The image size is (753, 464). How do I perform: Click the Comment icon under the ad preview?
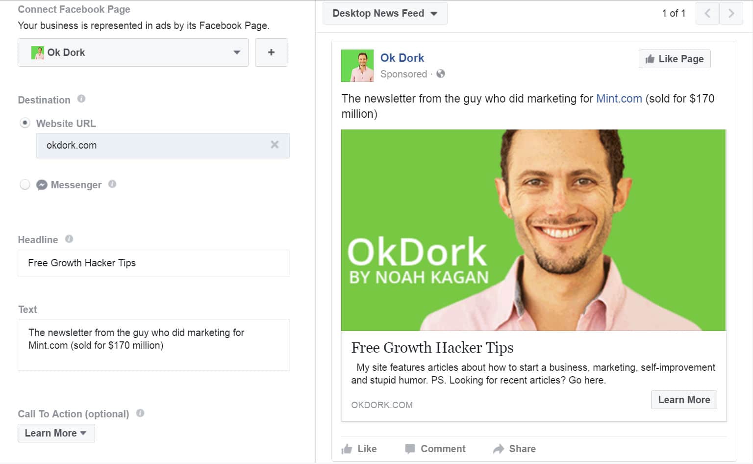[x=410, y=448]
